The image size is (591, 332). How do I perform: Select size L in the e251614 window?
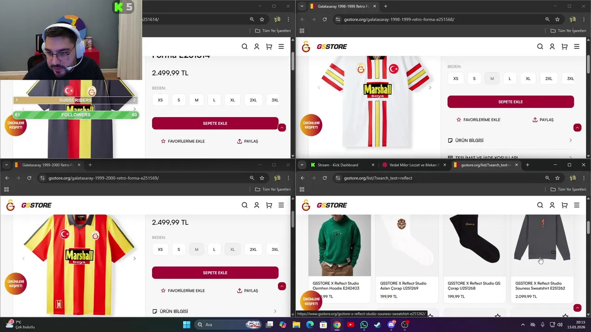tap(214, 100)
